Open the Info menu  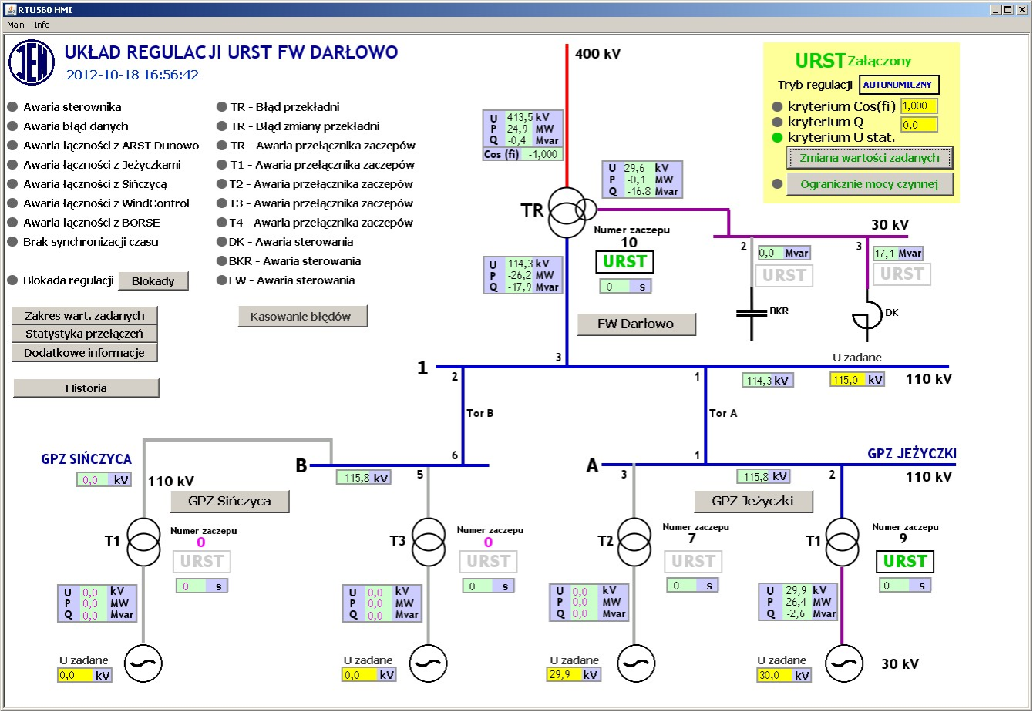[x=42, y=25]
